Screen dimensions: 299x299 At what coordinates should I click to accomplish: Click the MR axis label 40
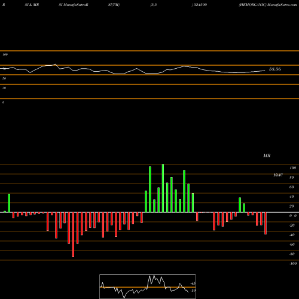click(292, 197)
